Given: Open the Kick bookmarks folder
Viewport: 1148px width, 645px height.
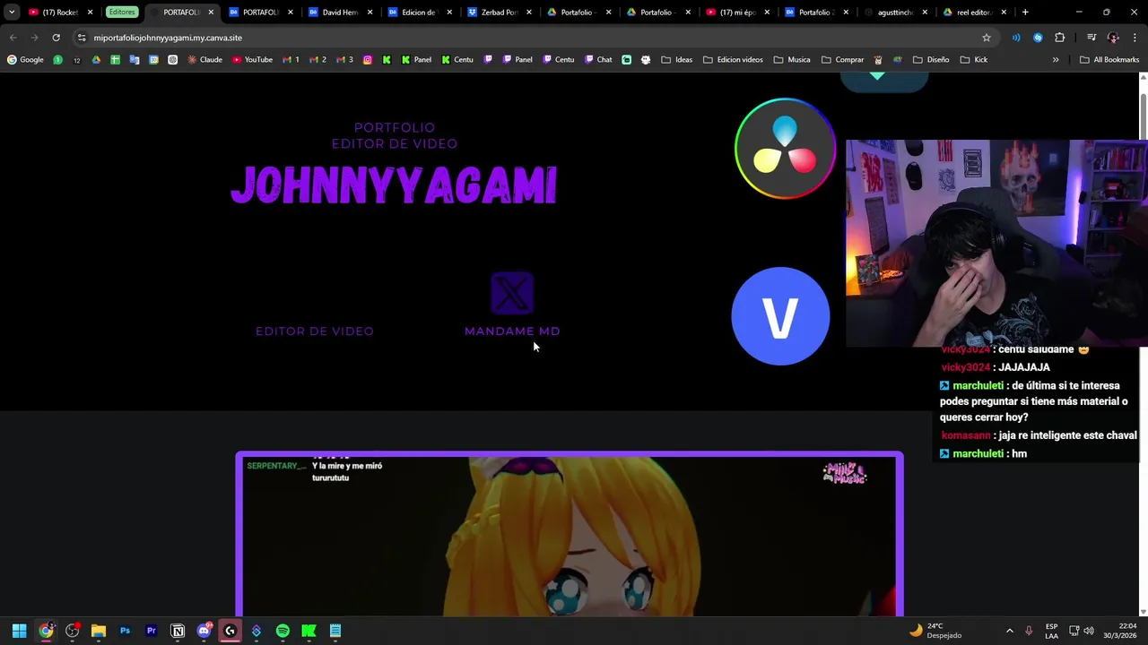Looking at the screenshot, I should click(x=974, y=60).
